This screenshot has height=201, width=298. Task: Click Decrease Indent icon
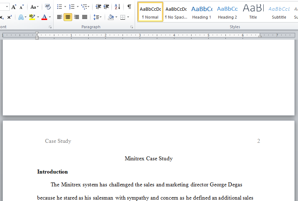[x=98, y=7]
